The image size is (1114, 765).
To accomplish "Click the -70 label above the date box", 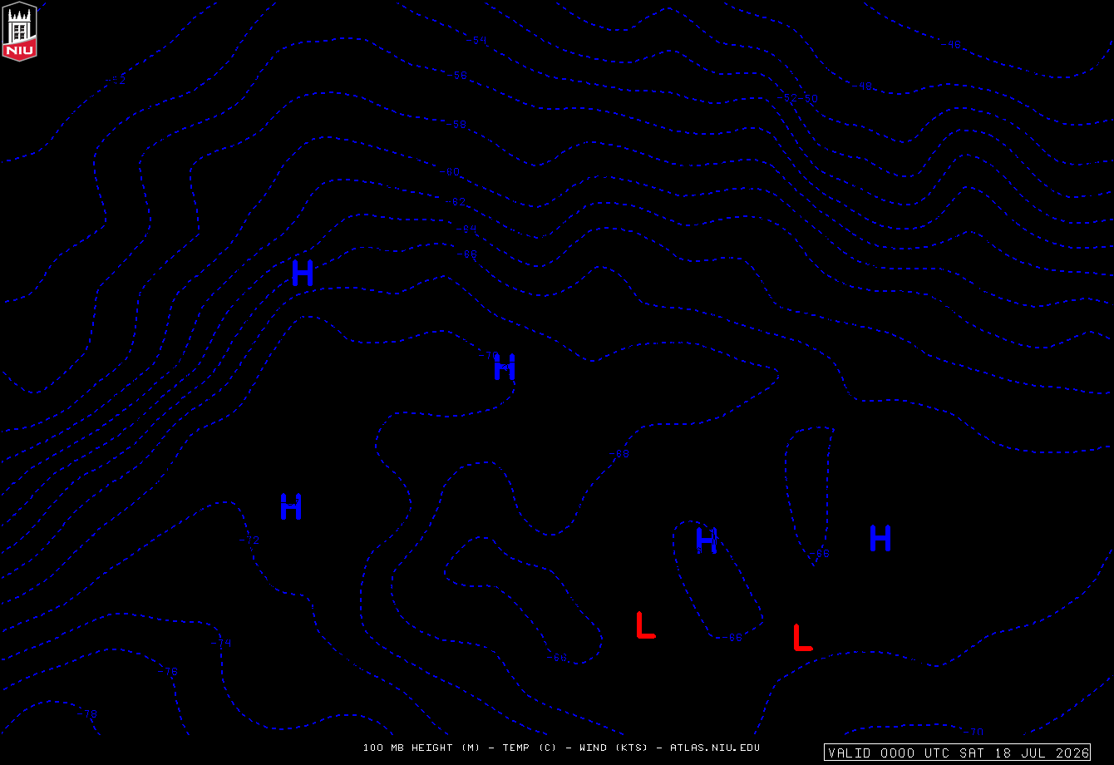I will click(974, 732).
